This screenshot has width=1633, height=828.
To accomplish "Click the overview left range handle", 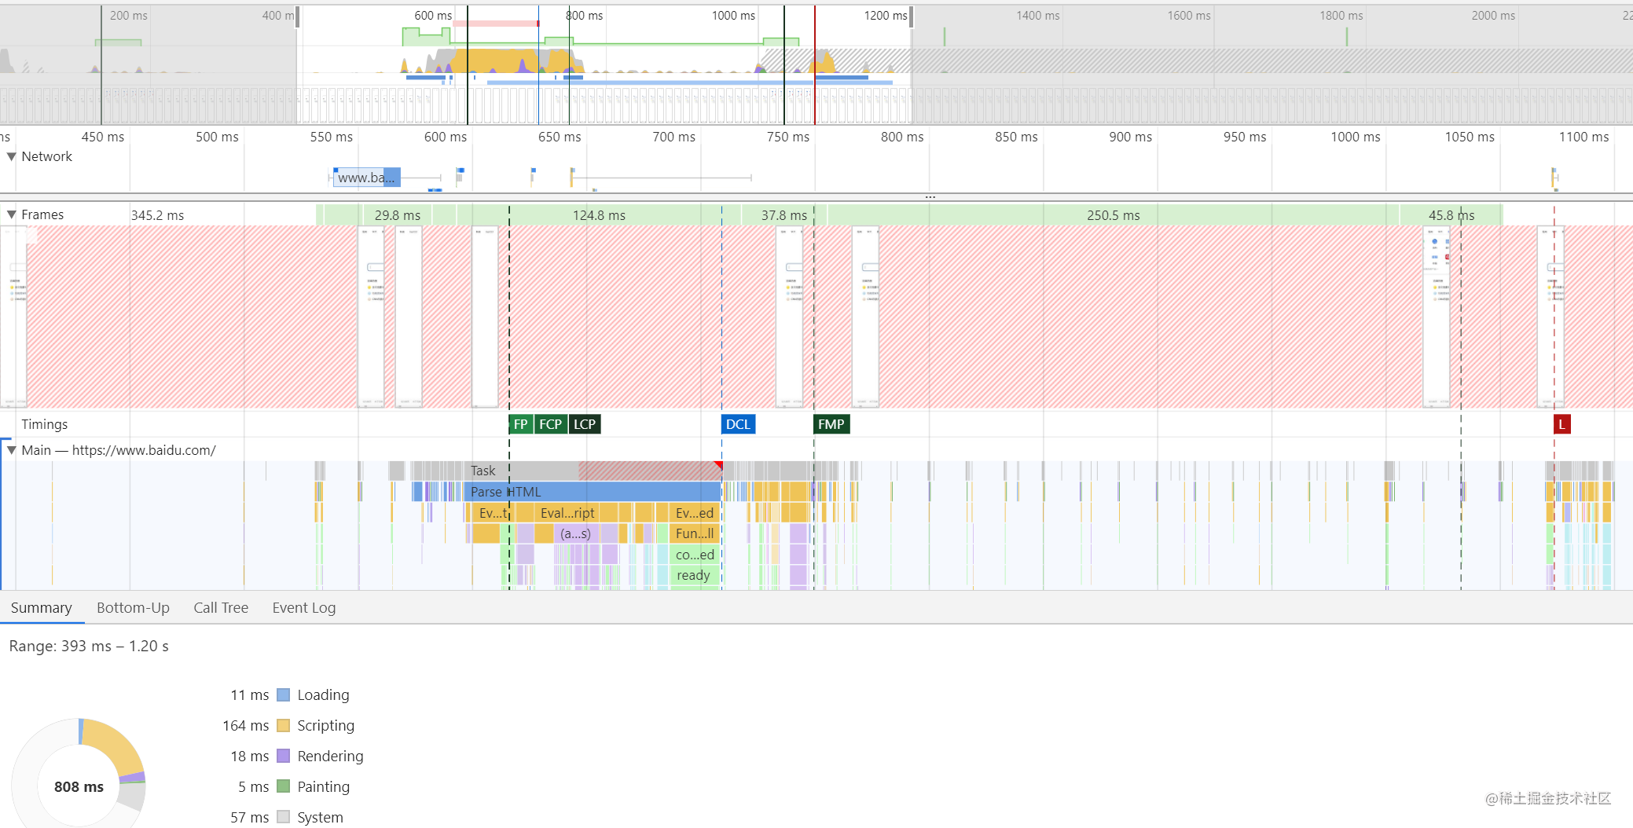I will [298, 16].
